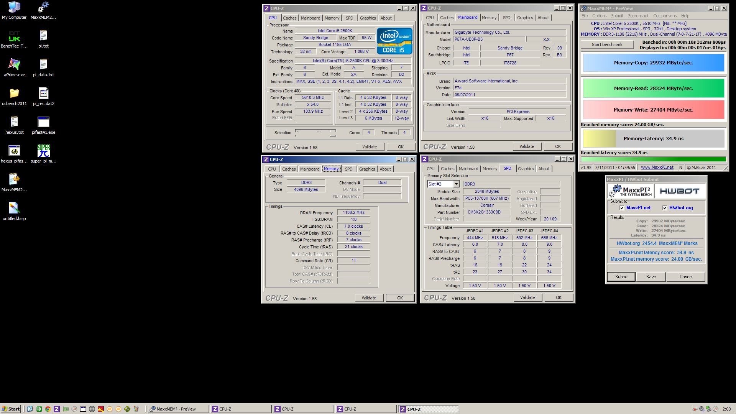Click the HWBOT logo in submit dialog
Image resolution: width=736 pixels, height=414 pixels.
(679, 191)
